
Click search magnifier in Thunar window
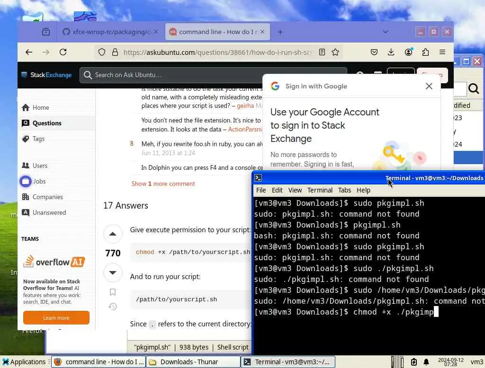click(474, 89)
